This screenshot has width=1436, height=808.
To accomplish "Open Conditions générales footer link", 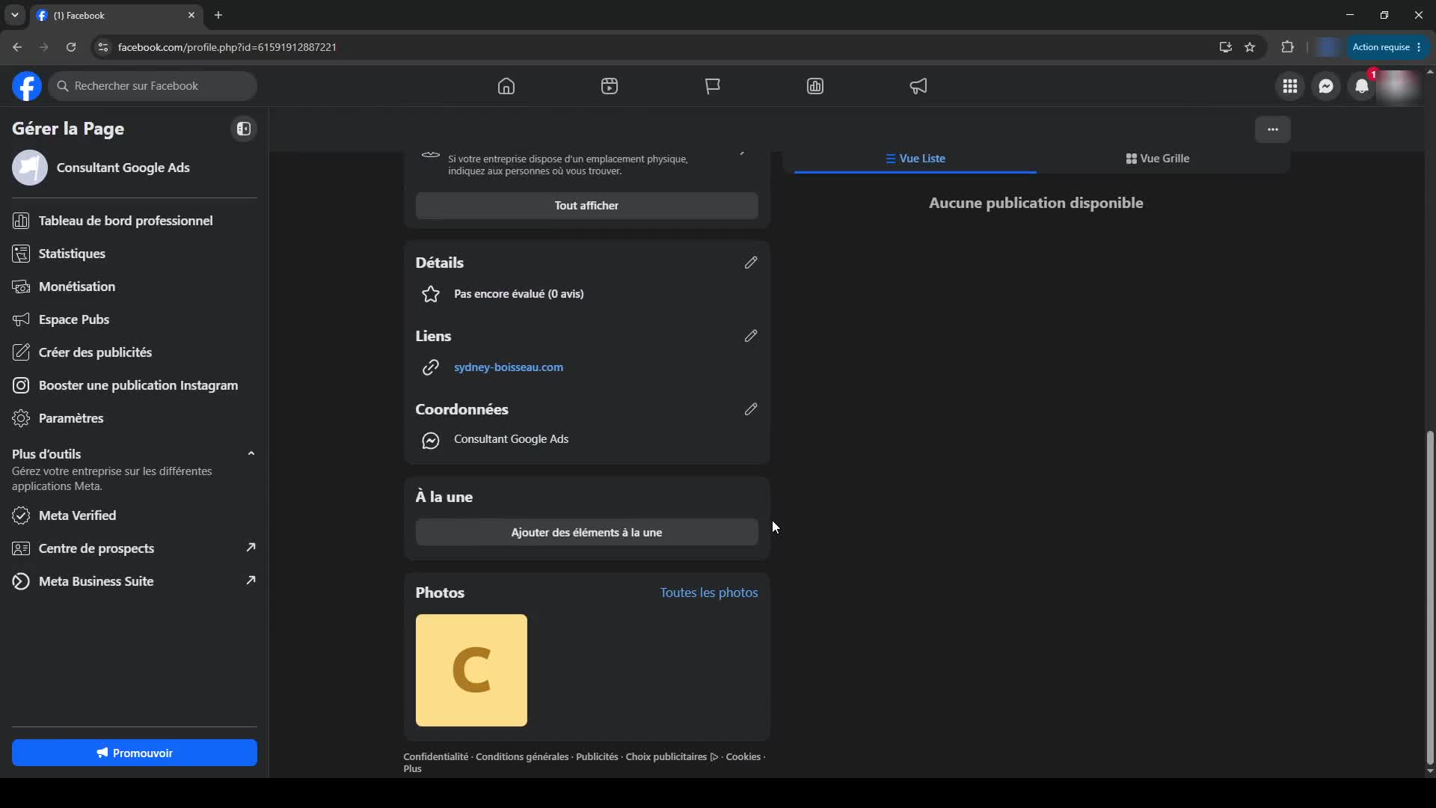I will coord(522,757).
